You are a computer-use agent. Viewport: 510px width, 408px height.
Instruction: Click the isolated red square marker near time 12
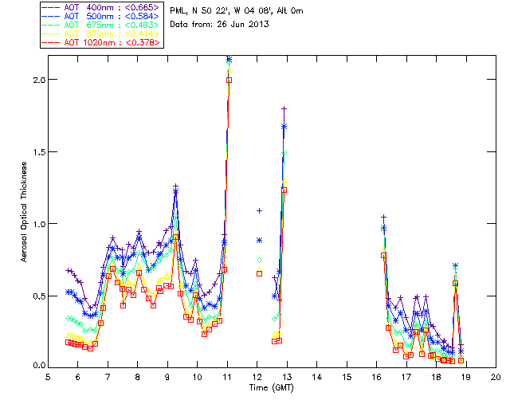tap(259, 273)
